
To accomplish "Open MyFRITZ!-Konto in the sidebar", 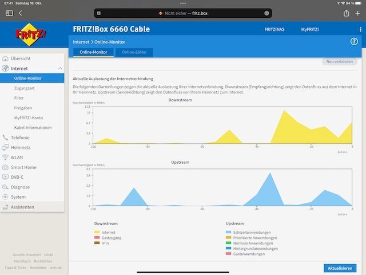I will [x=29, y=117].
